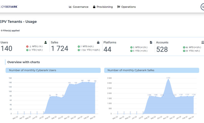Screen dimensions: 204x123
Task: Click the Governance chart icon
Action: tap(70, 7)
